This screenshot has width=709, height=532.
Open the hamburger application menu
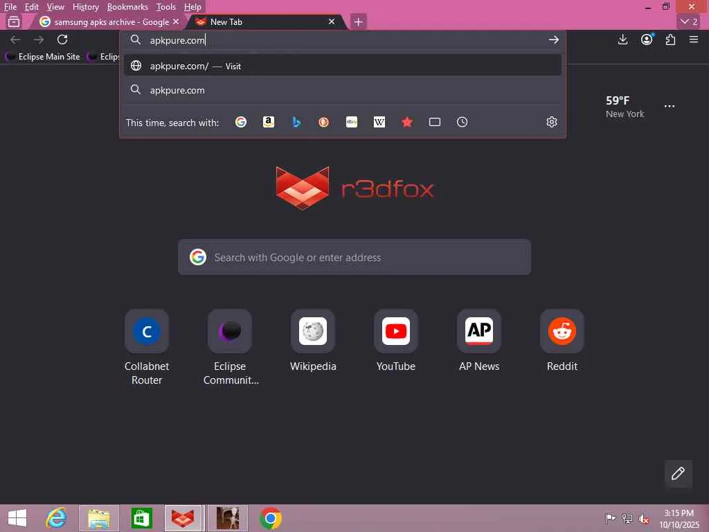coord(694,39)
